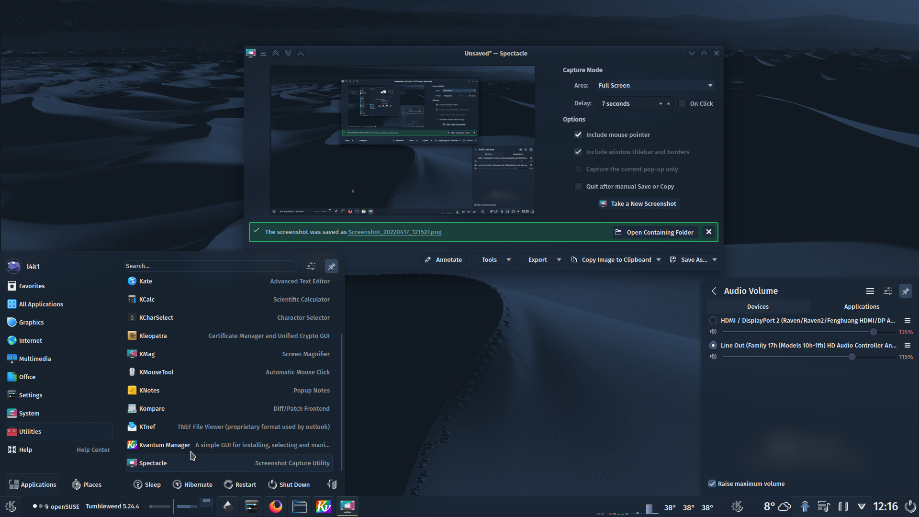This screenshot has width=919, height=517.
Task: Pin the Audio Volume popup open
Action: click(905, 291)
